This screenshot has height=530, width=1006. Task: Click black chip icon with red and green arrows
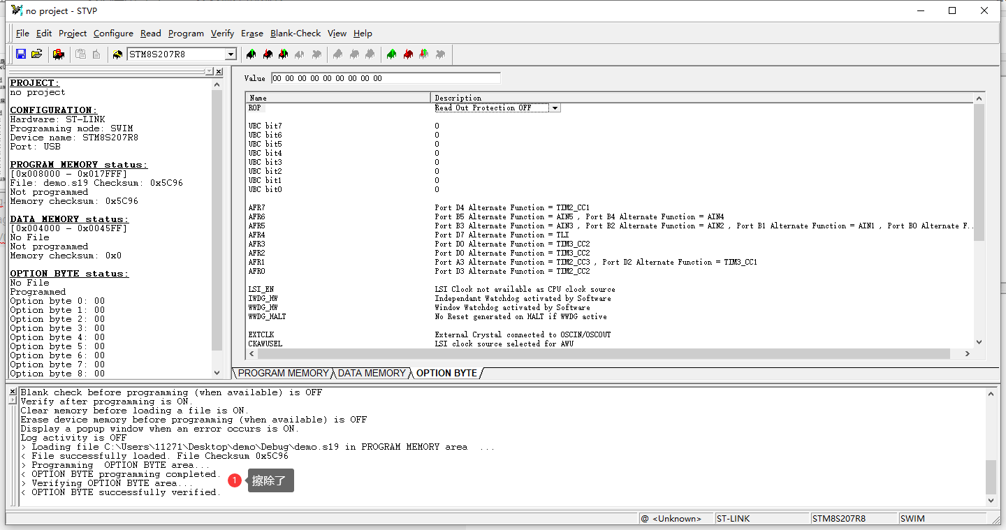283,54
